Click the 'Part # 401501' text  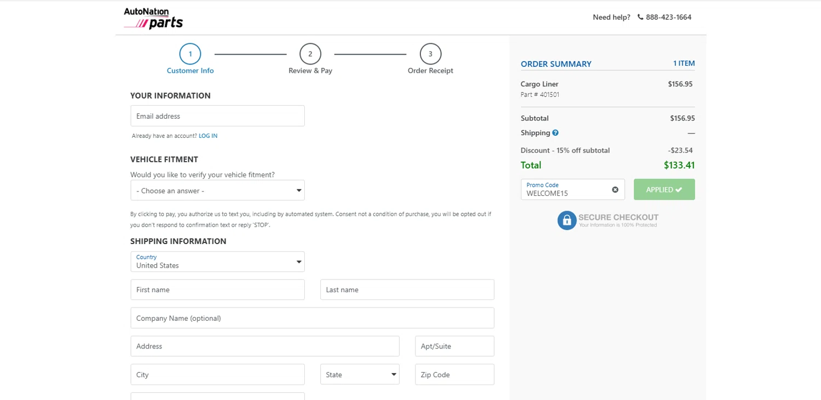click(540, 95)
